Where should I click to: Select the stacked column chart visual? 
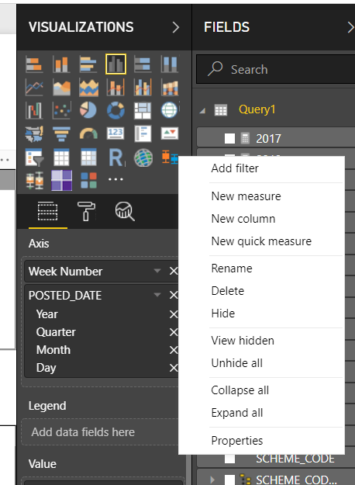[x=61, y=64]
